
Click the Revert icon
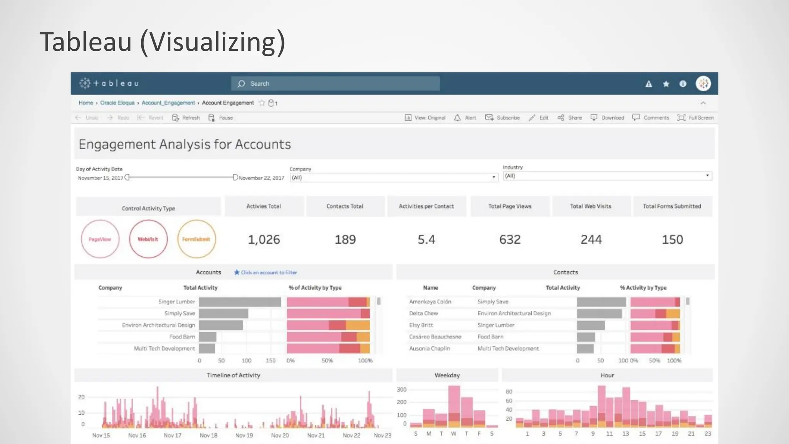coord(141,118)
